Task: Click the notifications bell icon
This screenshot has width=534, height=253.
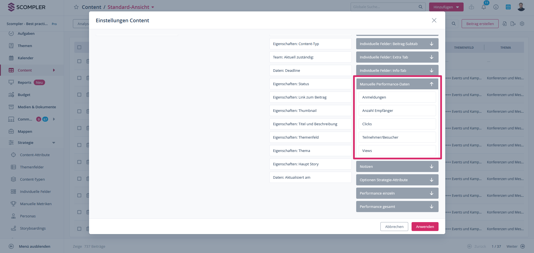Action: [x=484, y=7]
